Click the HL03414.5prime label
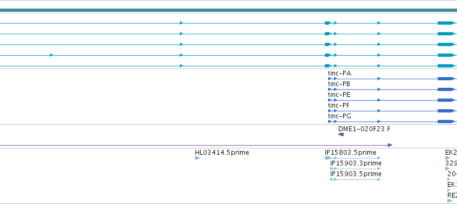This screenshot has height=204, width=457. (x=222, y=153)
